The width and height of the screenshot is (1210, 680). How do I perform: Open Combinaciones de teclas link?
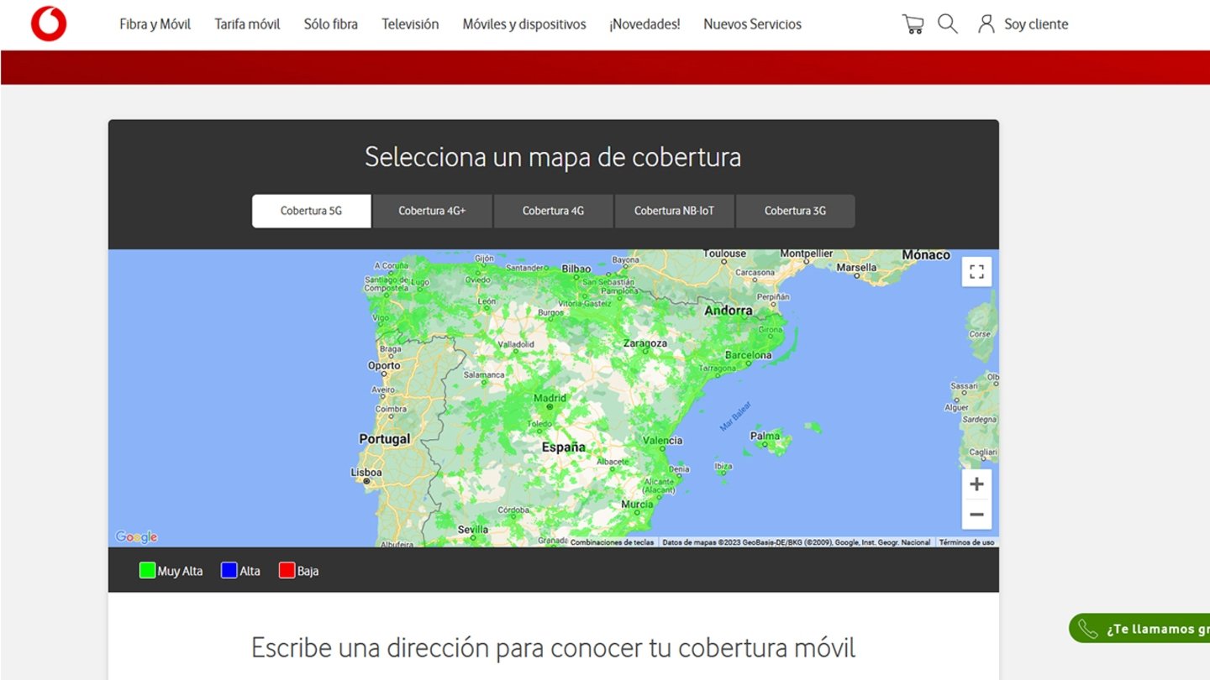point(612,542)
